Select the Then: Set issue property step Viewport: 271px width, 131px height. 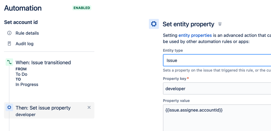(x=43, y=108)
